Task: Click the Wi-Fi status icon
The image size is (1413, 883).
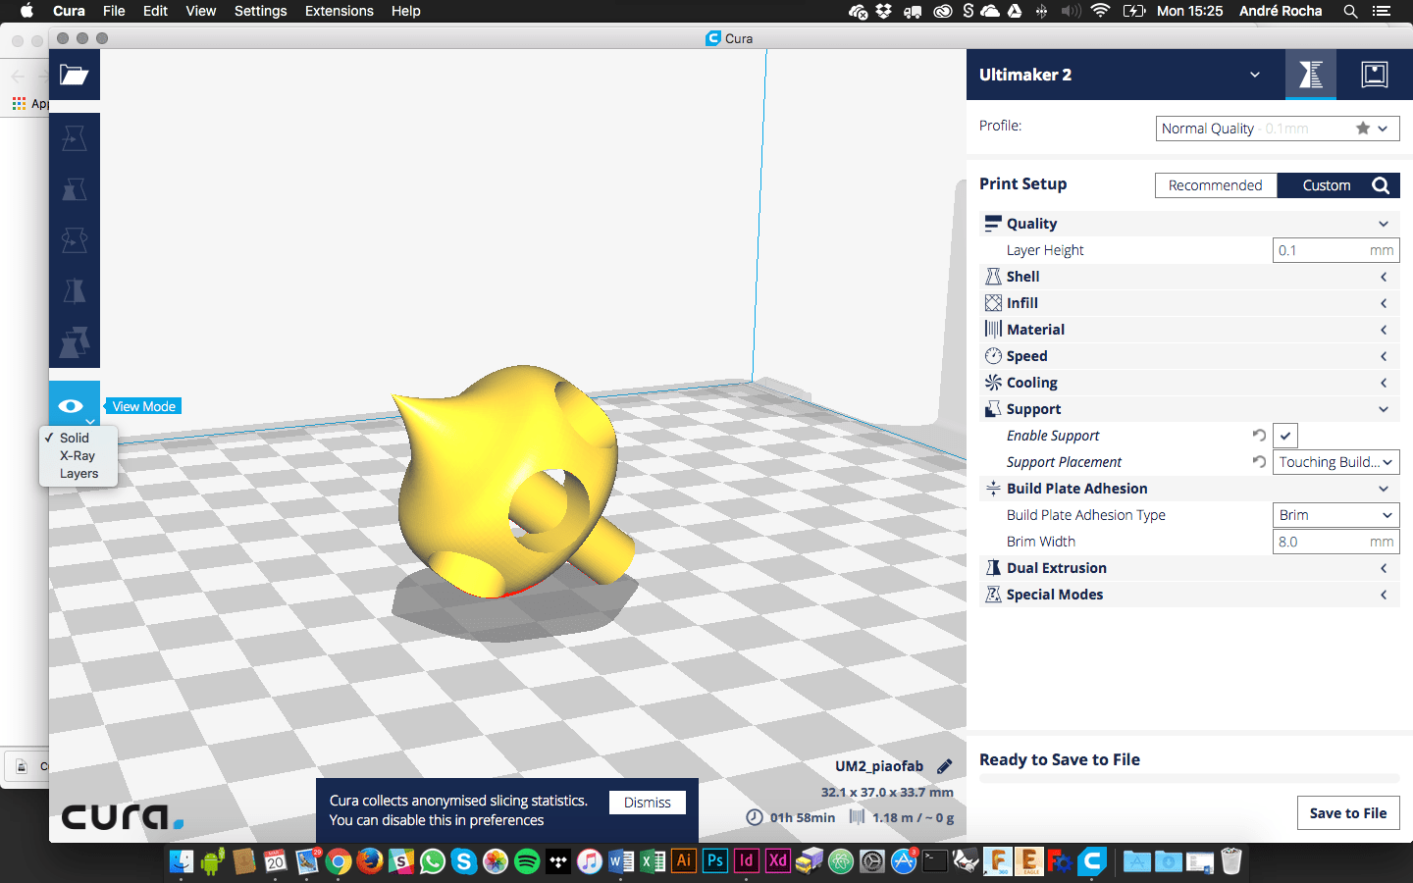Action: tap(1100, 11)
